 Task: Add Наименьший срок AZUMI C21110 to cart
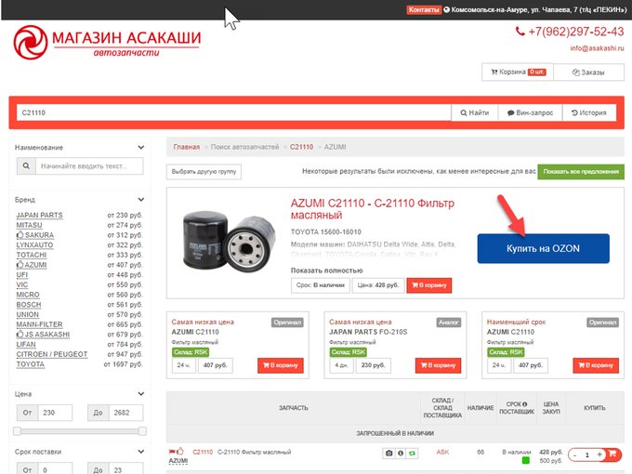596,365
